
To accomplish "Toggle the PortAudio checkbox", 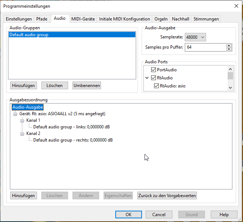I will (154, 70).
